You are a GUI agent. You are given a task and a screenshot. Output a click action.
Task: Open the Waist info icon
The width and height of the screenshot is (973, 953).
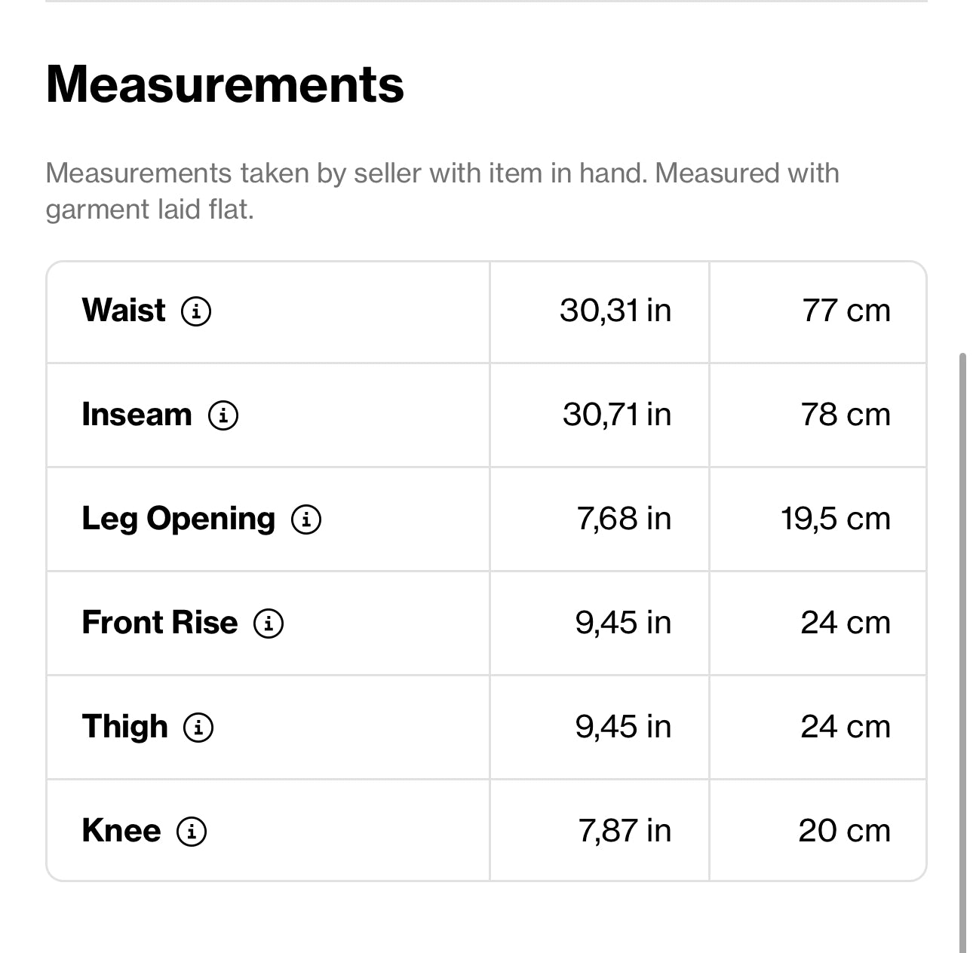pos(196,311)
